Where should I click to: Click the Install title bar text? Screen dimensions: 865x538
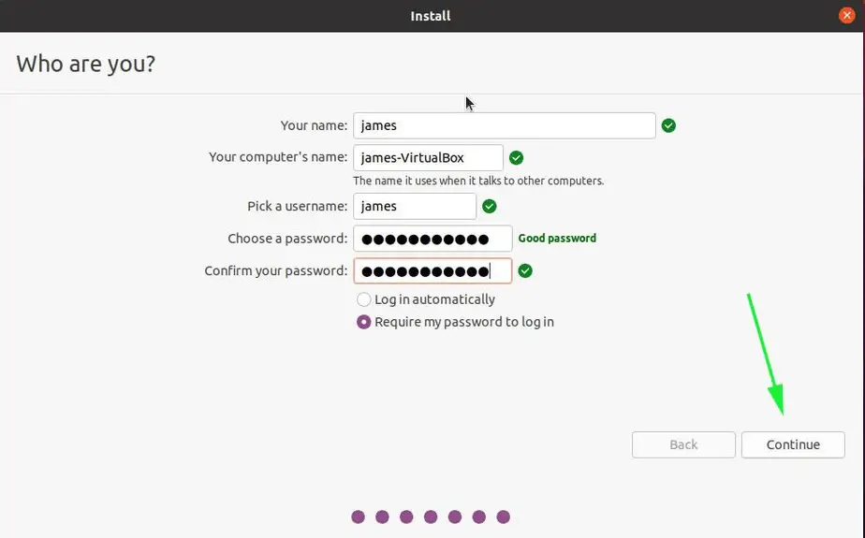[431, 16]
